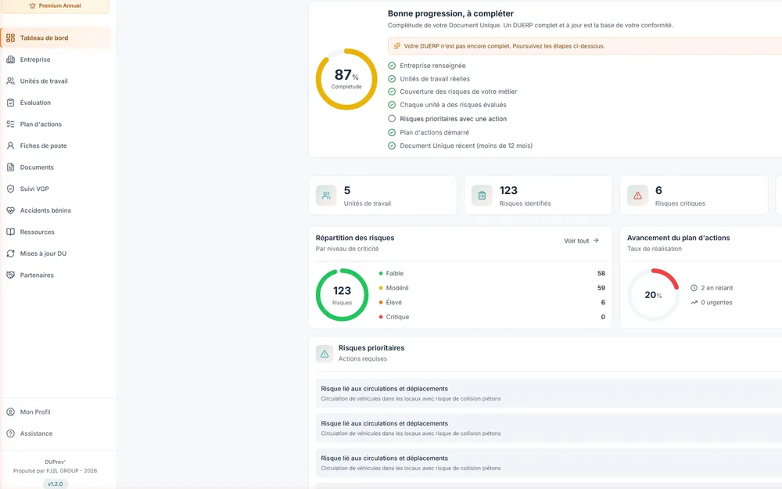The width and height of the screenshot is (782, 489).
Task: Toggle Chaque unité a des risques évalués check
Action: pyautogui.click(x=392, y=105)
